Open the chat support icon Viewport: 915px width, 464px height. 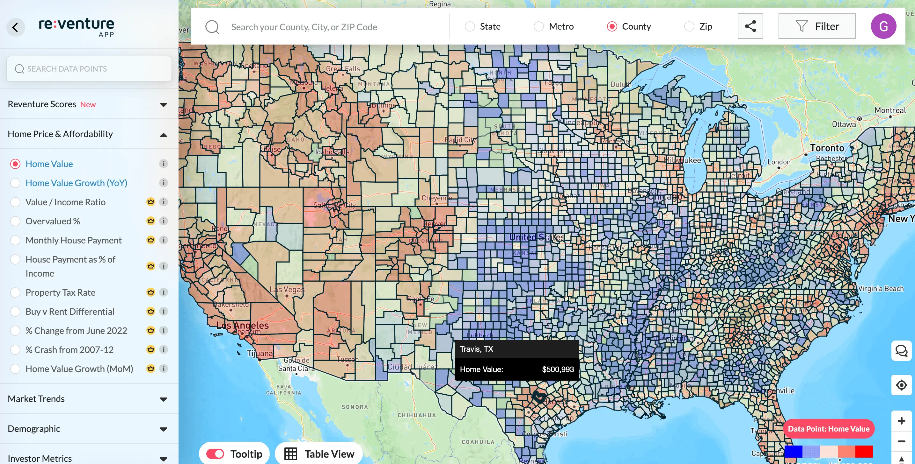(901, 351)
